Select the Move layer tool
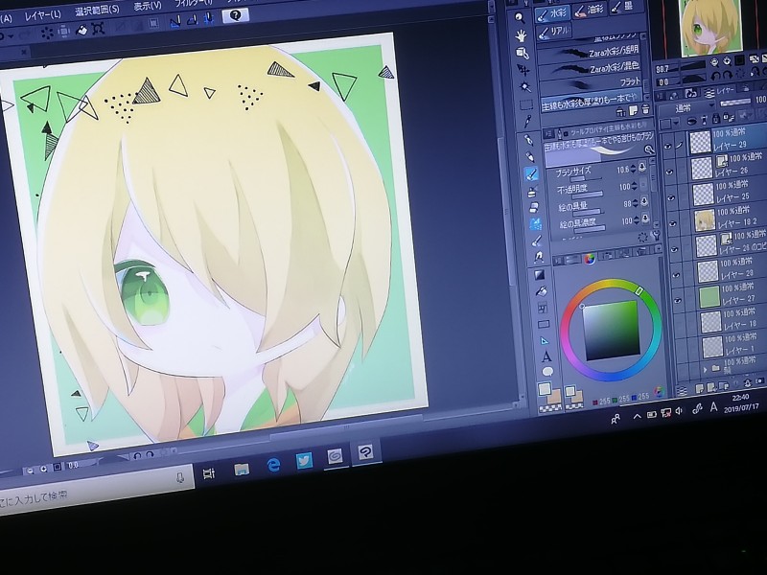 pos(523,70)
